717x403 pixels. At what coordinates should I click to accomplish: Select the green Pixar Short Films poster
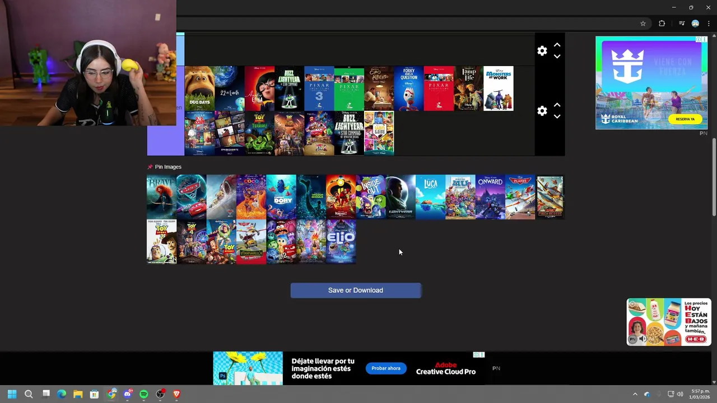pyautogui.click(x=349, y=88)
